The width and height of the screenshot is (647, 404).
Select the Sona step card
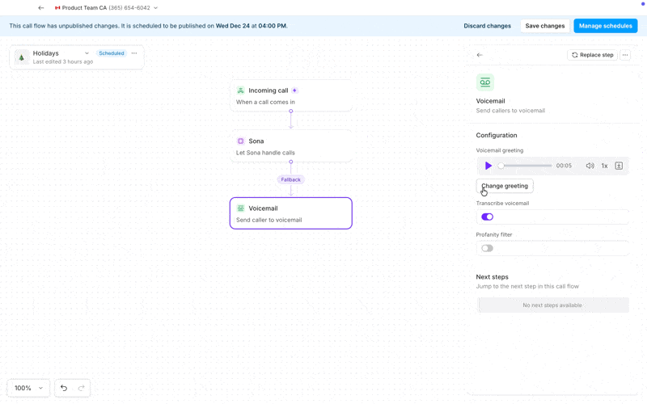pyautogui.click(x=291, y=146)
